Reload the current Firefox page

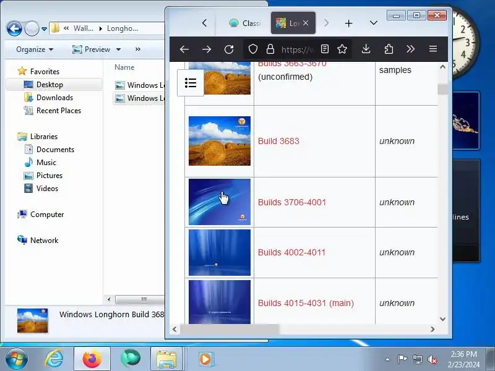click(x=229, y=49)
